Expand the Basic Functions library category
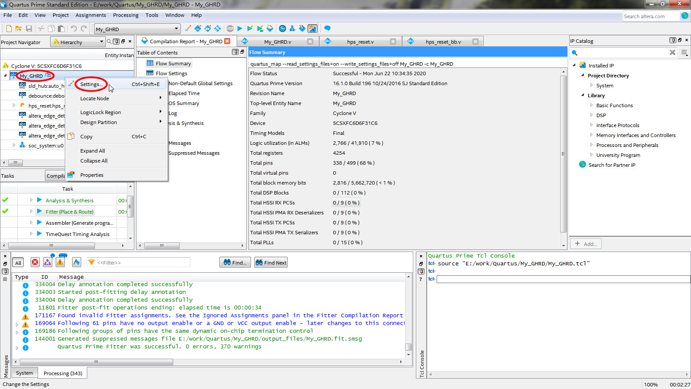Screen dimensions: 691x389 point(592,105)
